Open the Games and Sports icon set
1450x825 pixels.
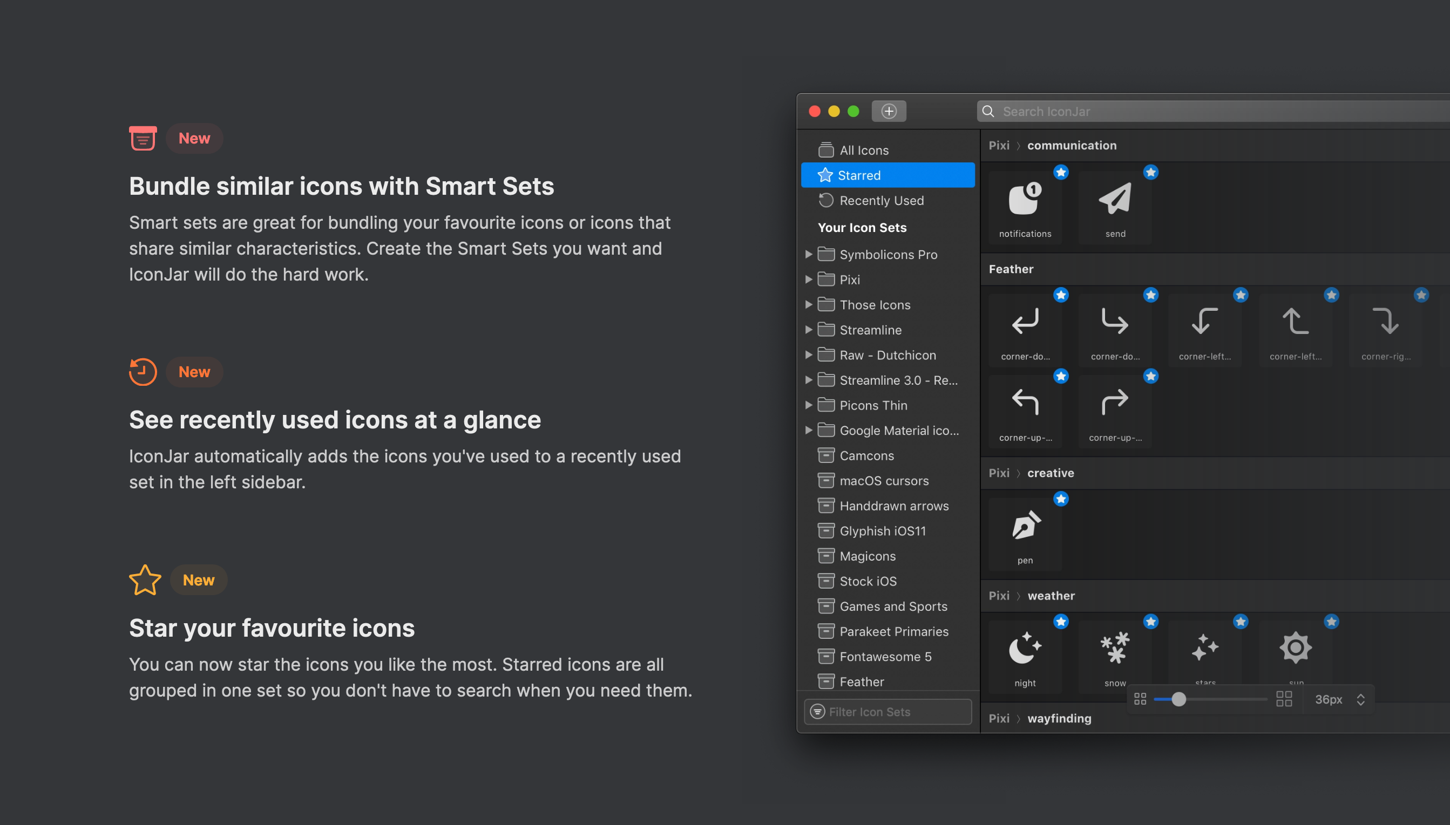point(887,606)
